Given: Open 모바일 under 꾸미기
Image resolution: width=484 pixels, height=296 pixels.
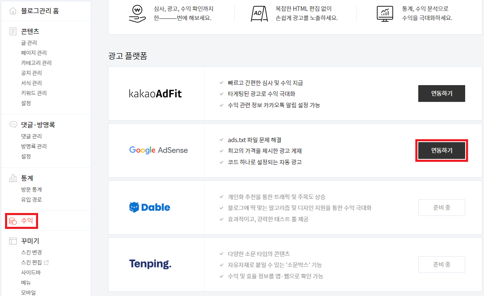Looking at the screenshot, I should click(x=28, y=292).
